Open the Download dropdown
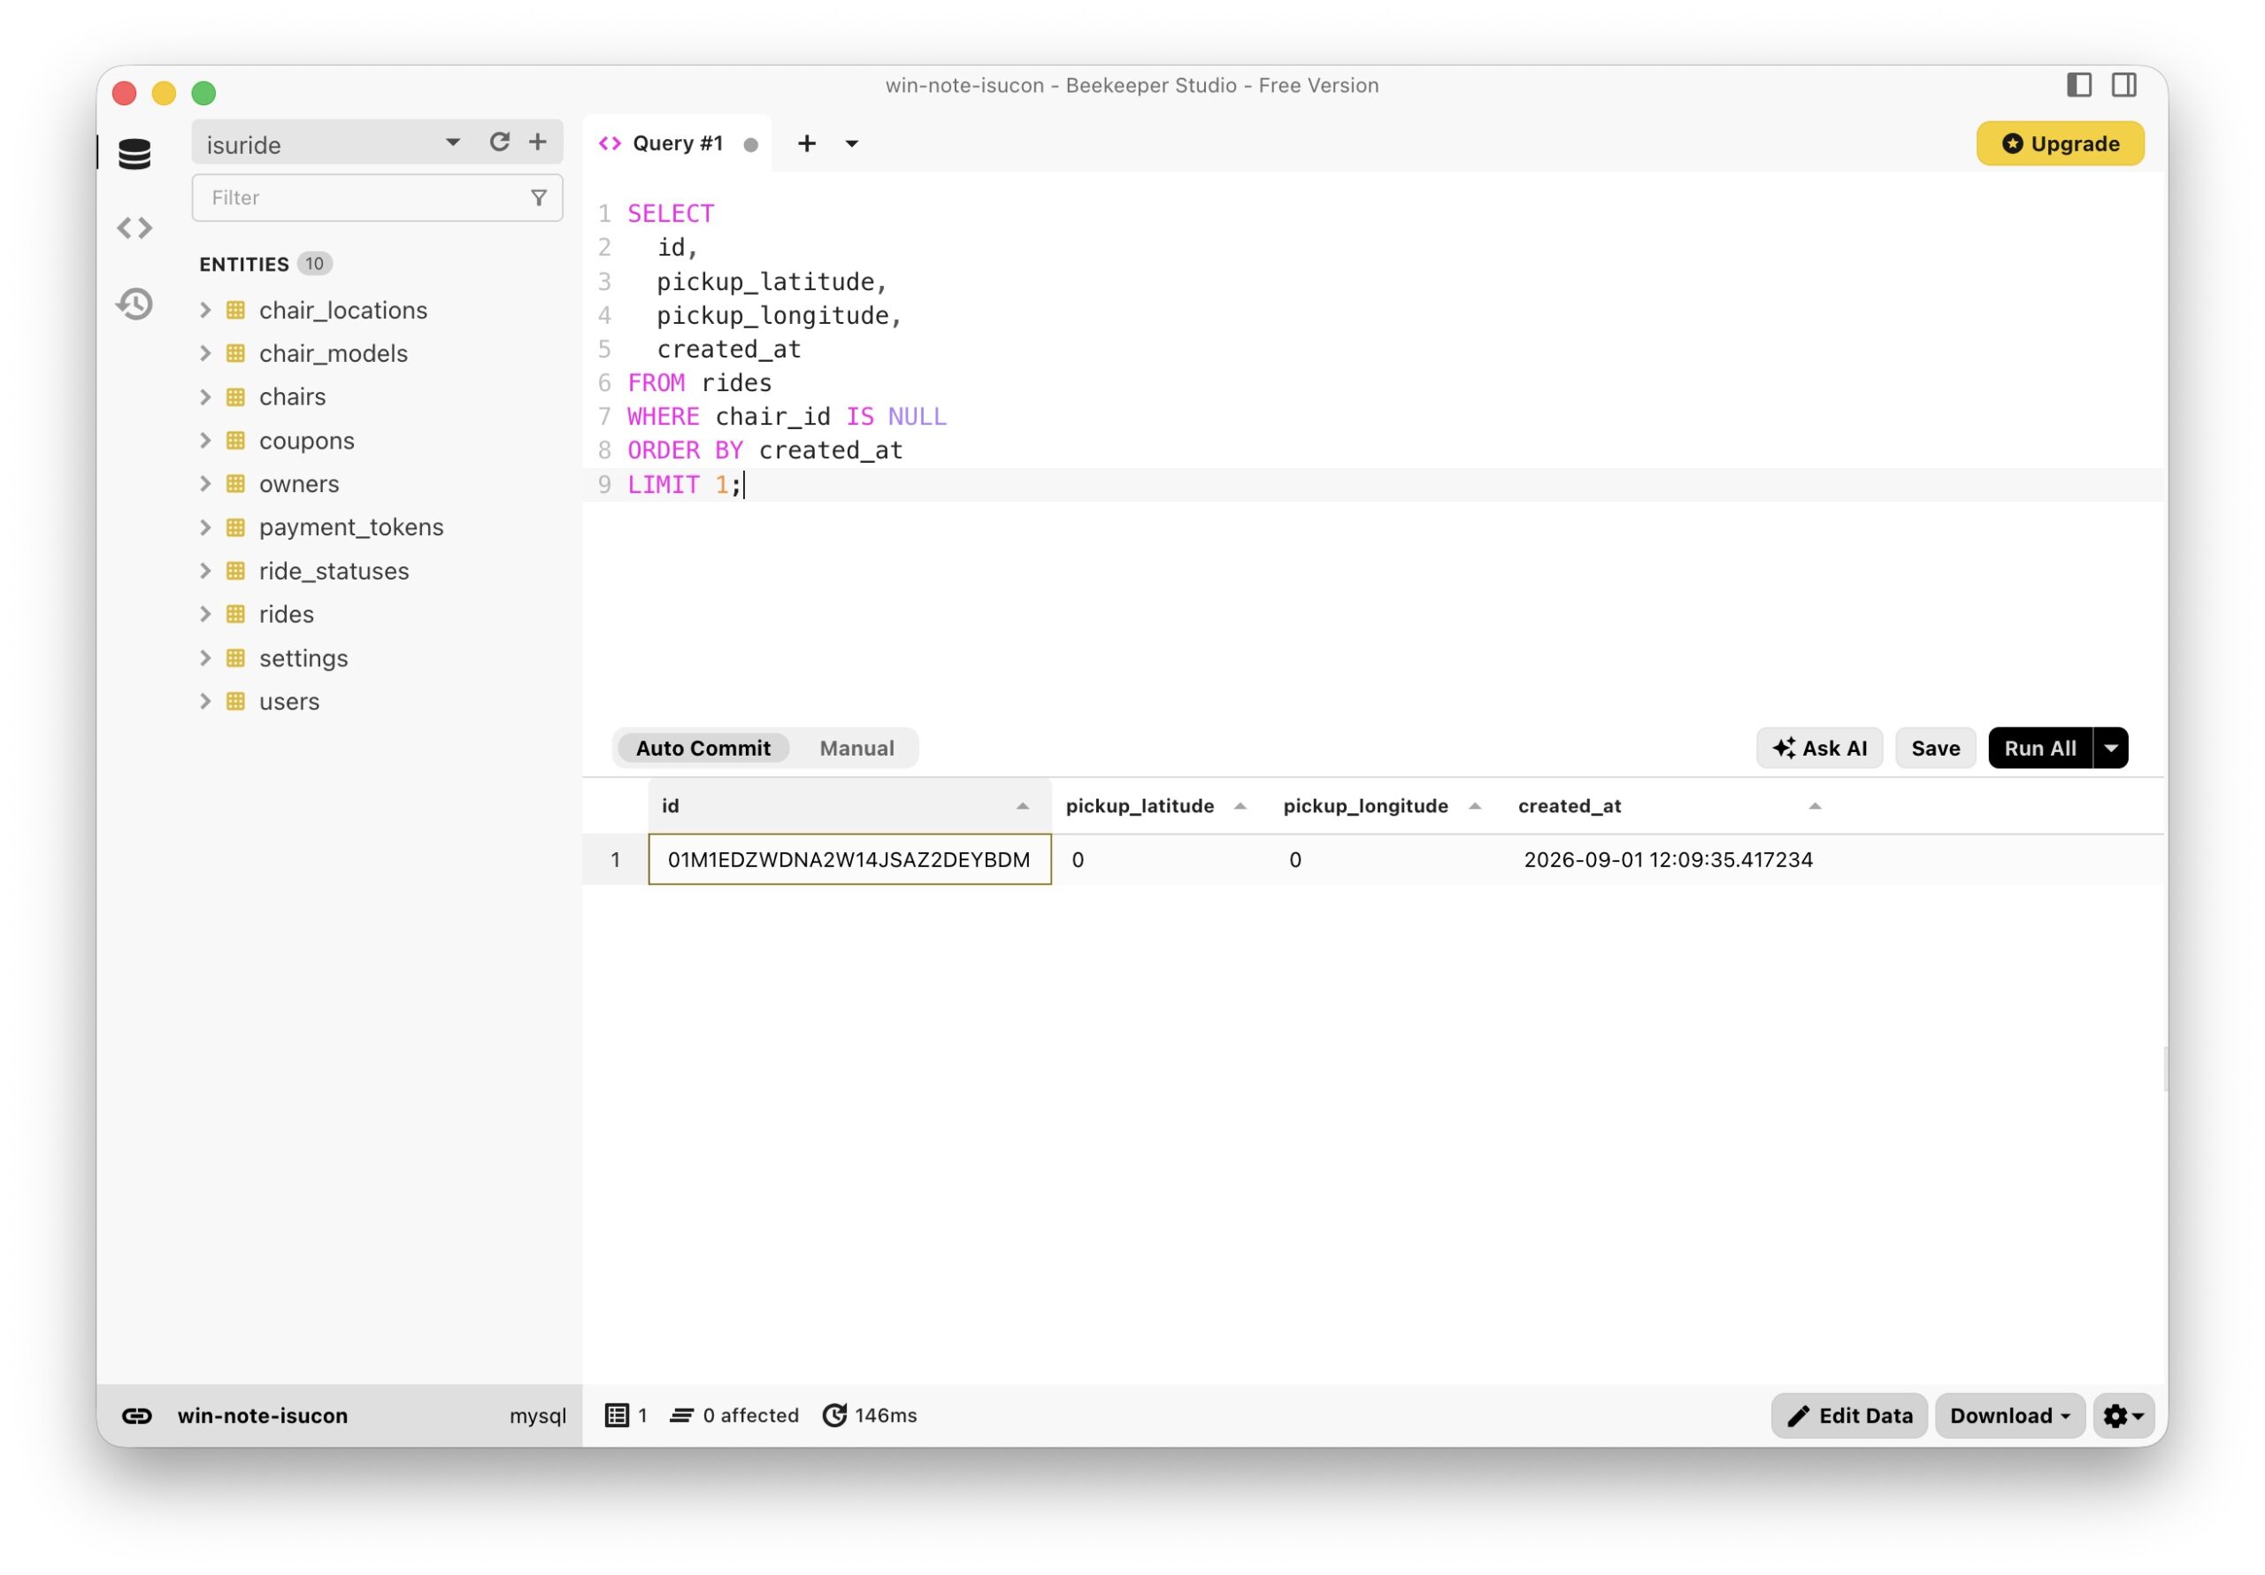This screenshot has height=1575, width=2265. (2009, 1416)
